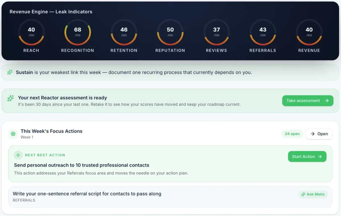
Task: Take the Reactor assessment
Action: [x=308, y=101]
